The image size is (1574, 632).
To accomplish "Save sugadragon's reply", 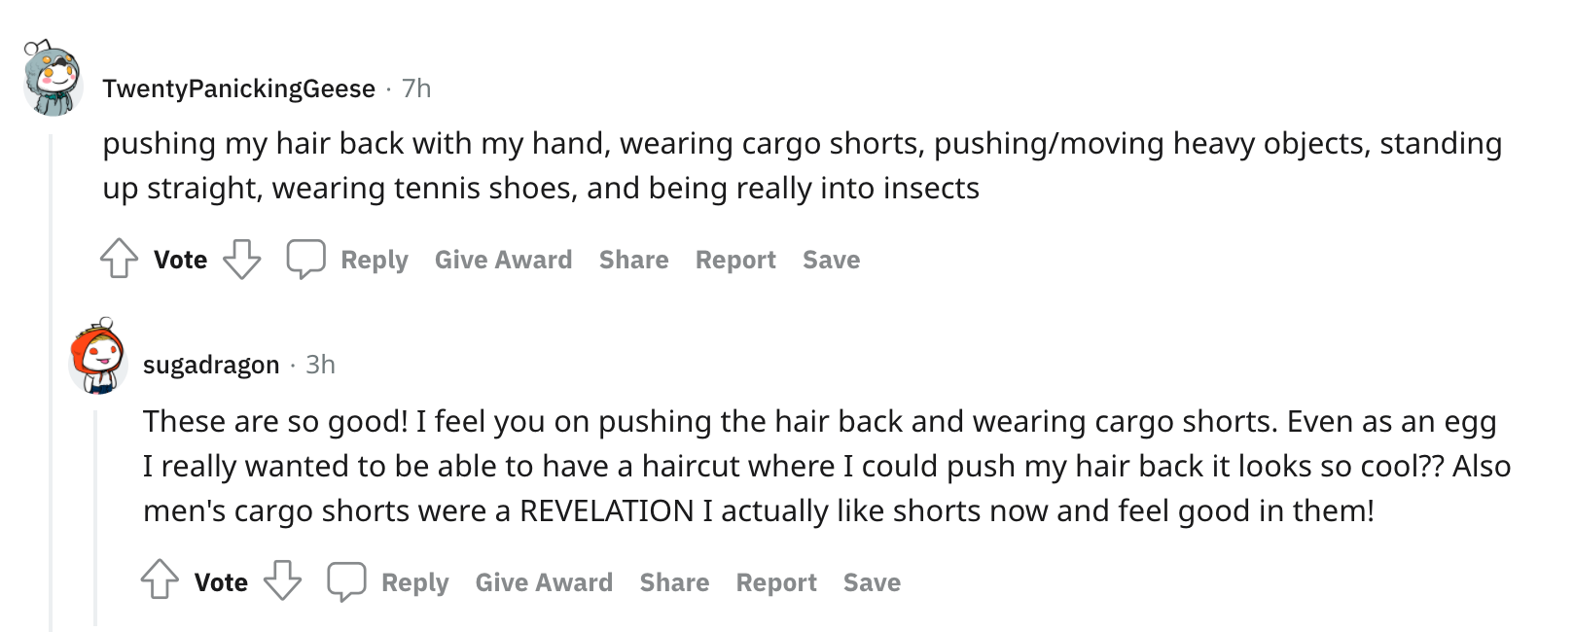I will click(x=872, y=582).
